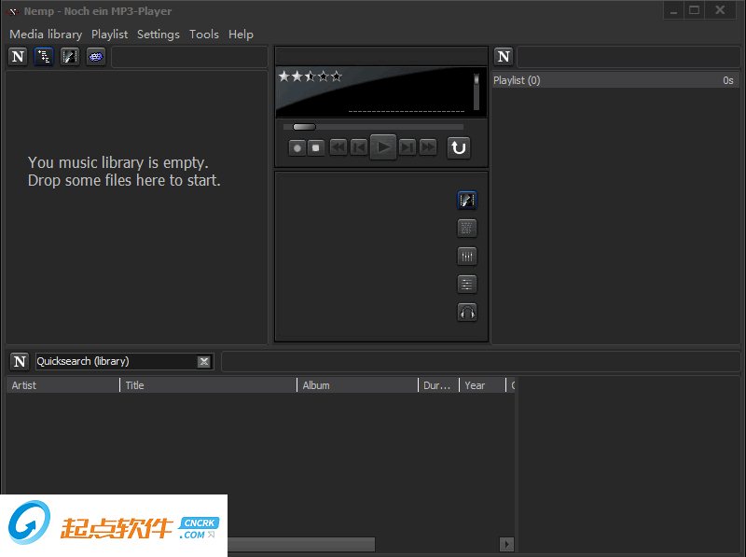Click the N button above the media library
This screenshot has width=746, height=557.
point(18,57)
